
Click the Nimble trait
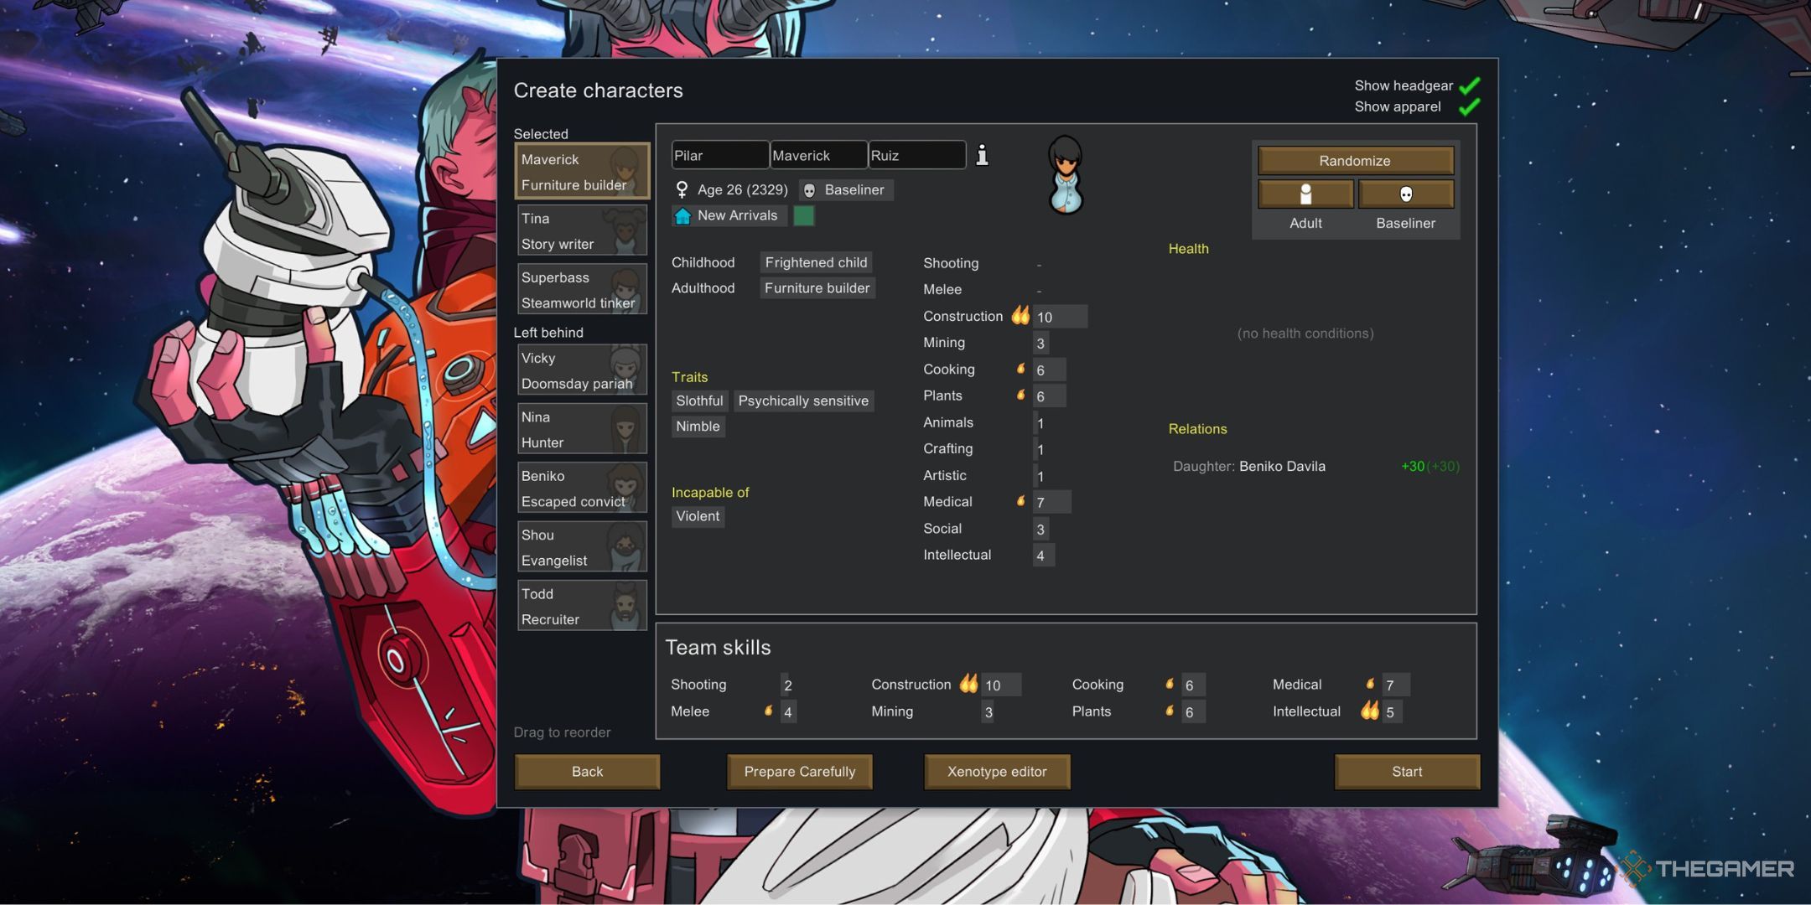pyautogui.click(x=698, y=427)
